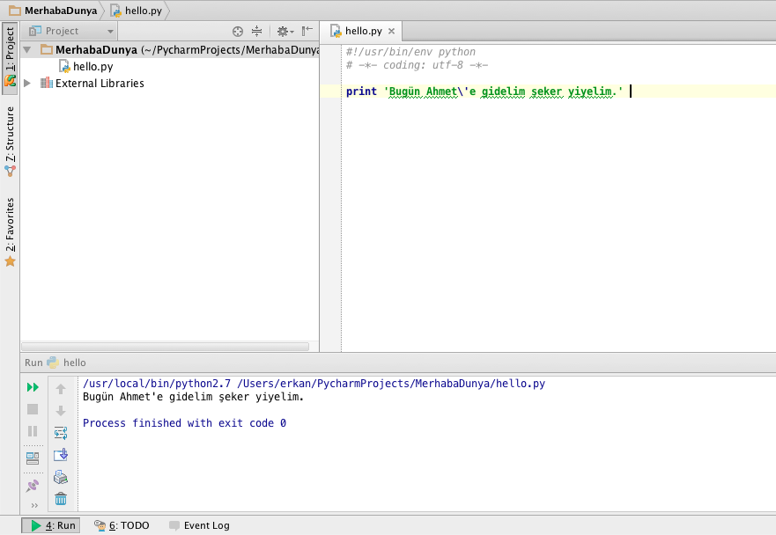Click the Structure side tab icon

[10, 172]
